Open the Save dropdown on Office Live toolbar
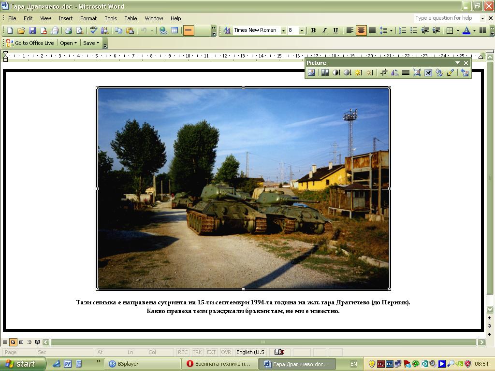This screenshot has width=495, height=371. (x=91, y=43)
